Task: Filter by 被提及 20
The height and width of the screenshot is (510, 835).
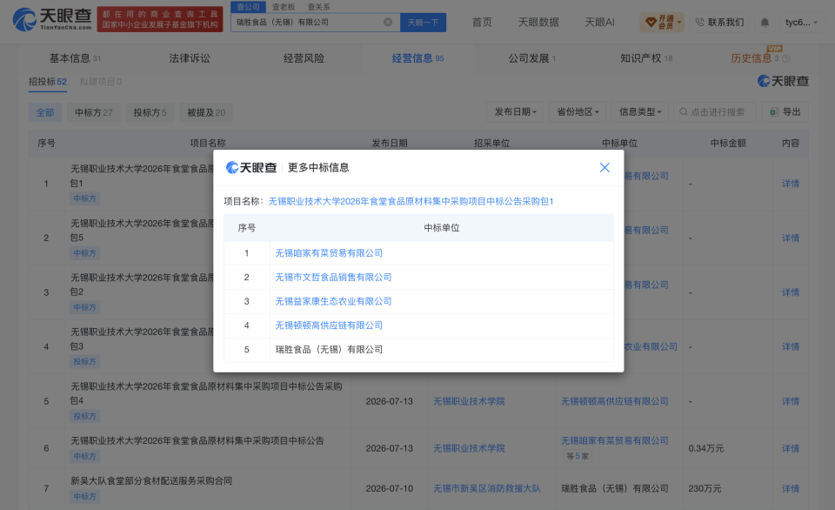Action: point(206,112)
